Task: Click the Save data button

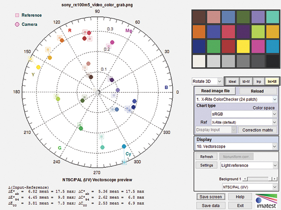Action: click(211, 205)
